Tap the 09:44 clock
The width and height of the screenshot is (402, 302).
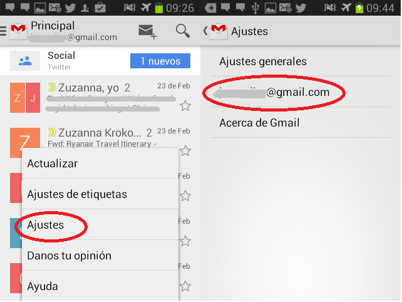click(x=380, y=8)
